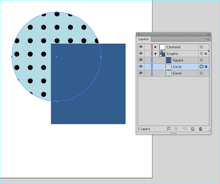Viewport: 220px width, 184px height.
Task: Hide the Cmmand layer with its eye icon
Action: pos(141,47)
